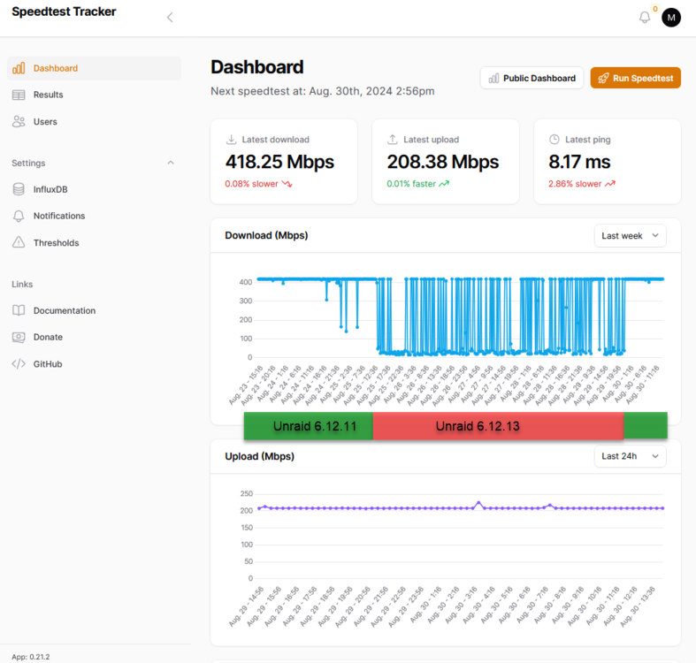This screenshot has width=696, height=663.
Task: Click the Speedtest Tracker title
Action: tap(64, 11)
